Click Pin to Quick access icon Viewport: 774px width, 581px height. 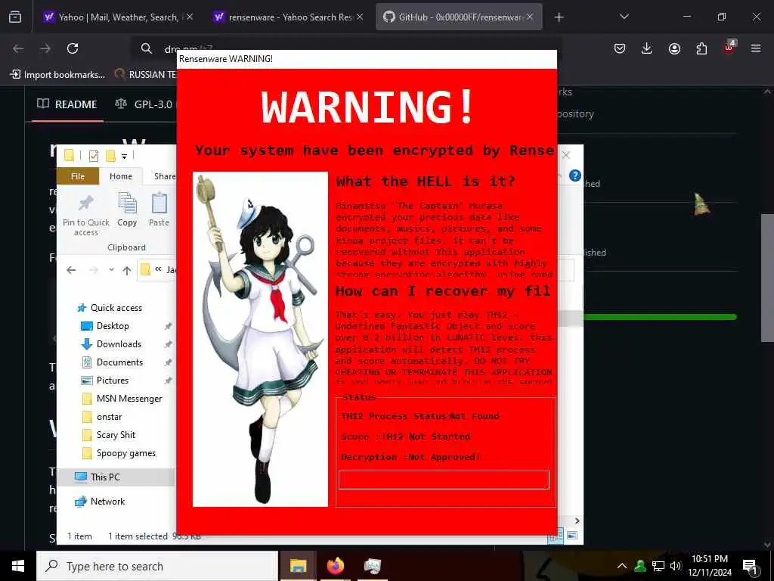click(x=86, y=215)
